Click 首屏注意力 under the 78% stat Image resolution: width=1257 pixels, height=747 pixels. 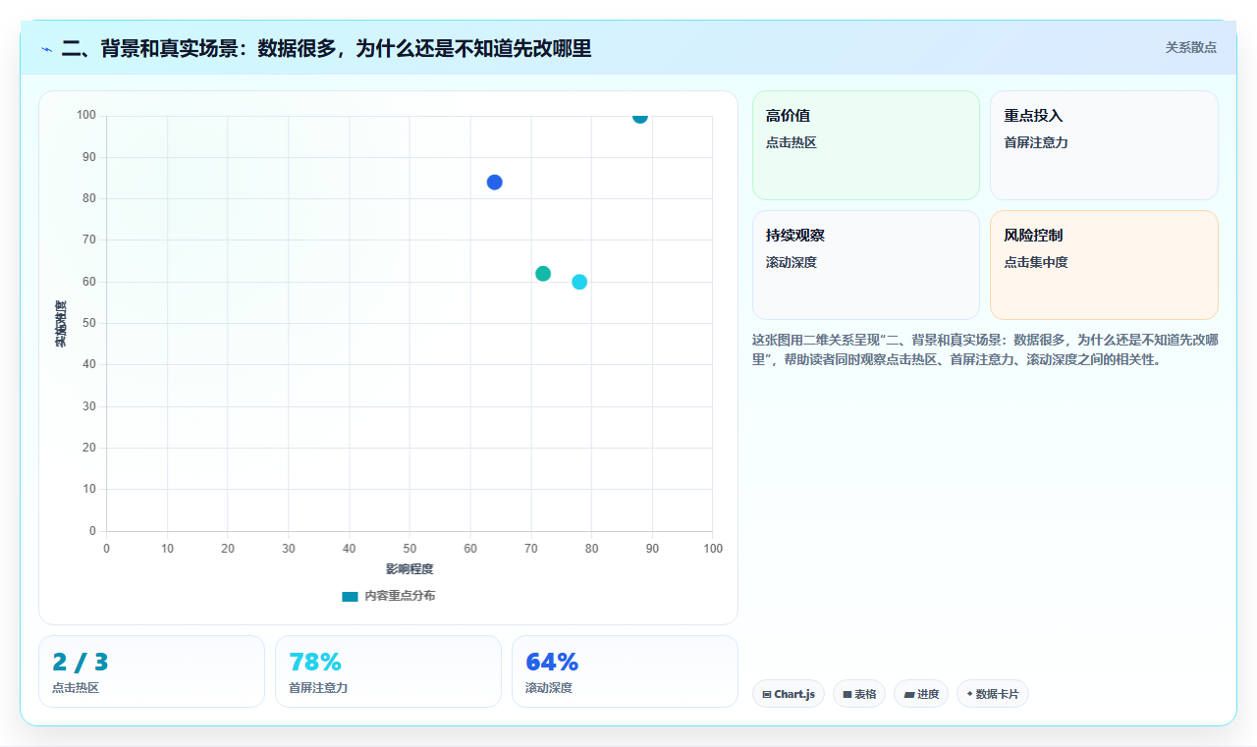tap(318, 688)
